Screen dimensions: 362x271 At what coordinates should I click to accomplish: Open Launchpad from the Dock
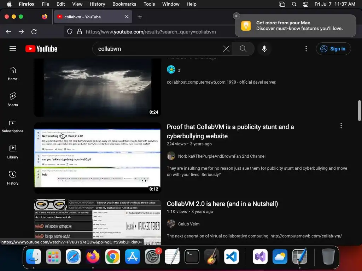click(53, 257)
